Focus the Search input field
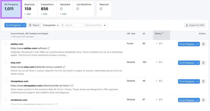 pos(71,25)
